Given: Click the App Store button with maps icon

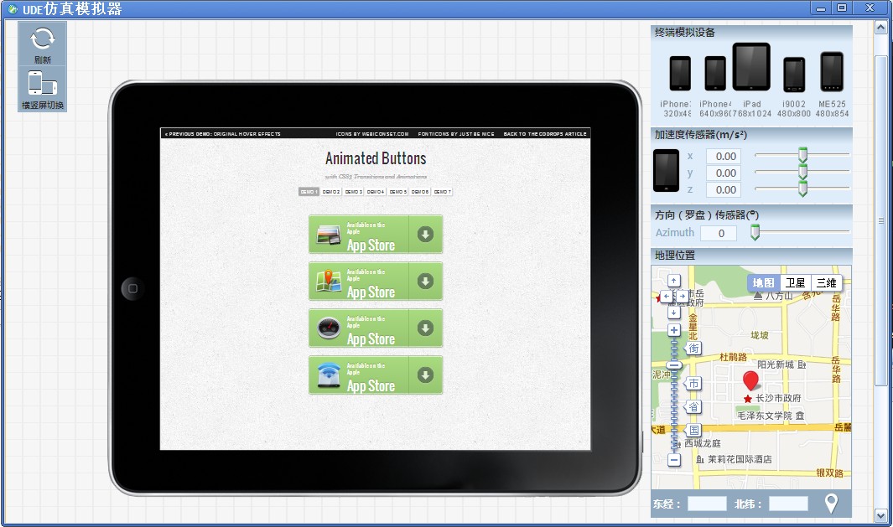Looking at the screenshot, I should pos(376,282).
